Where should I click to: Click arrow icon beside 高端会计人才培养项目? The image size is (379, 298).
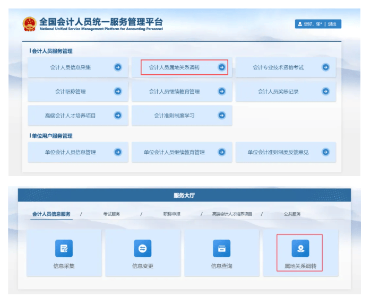pyautogui.click(x=118, y=115)
